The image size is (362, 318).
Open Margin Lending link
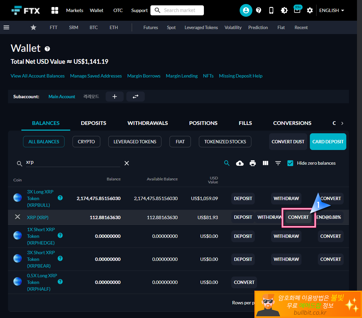tap(182, 76)
